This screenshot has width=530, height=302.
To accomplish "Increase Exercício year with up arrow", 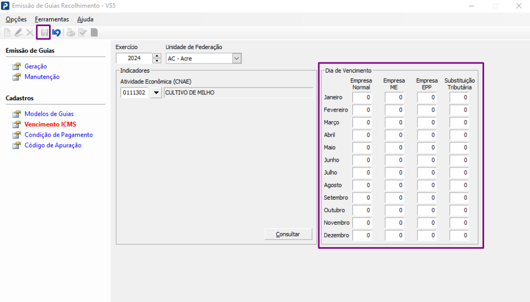I will [157, 56].
